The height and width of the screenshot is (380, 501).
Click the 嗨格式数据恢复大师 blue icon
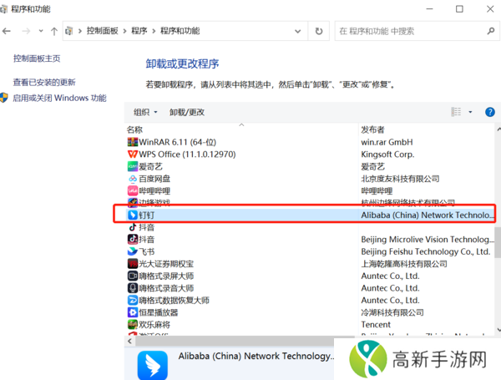click(x=132, y=300)
